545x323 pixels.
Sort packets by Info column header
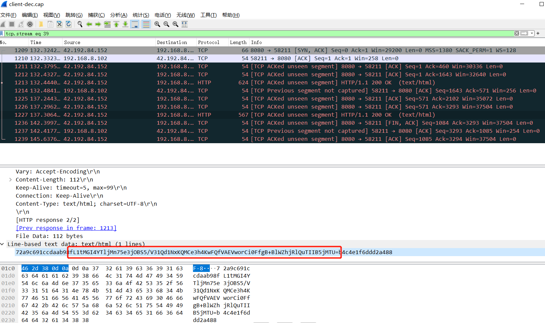[x=397, y=42]
